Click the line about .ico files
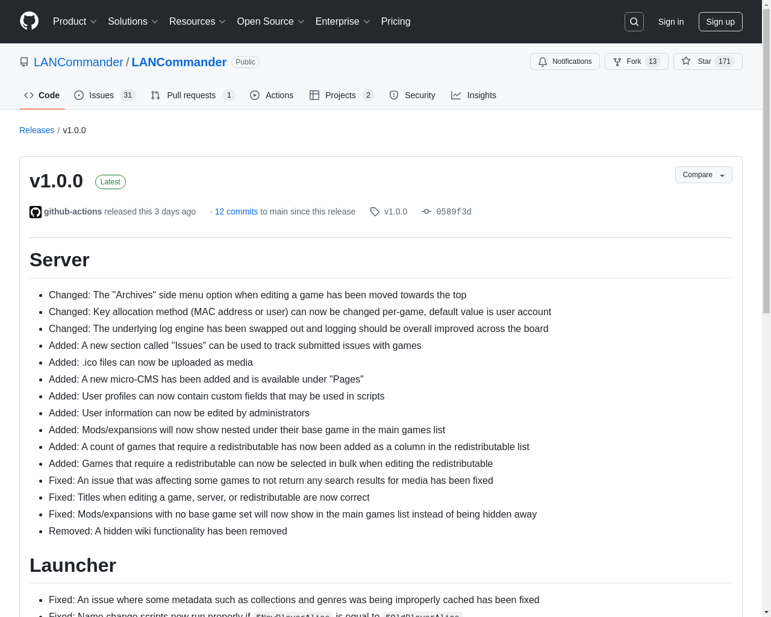Viewport: 771px width, 617px height. (151, 362)
